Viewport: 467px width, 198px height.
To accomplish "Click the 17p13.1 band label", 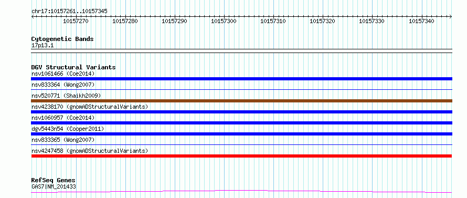I will point(43,46).
